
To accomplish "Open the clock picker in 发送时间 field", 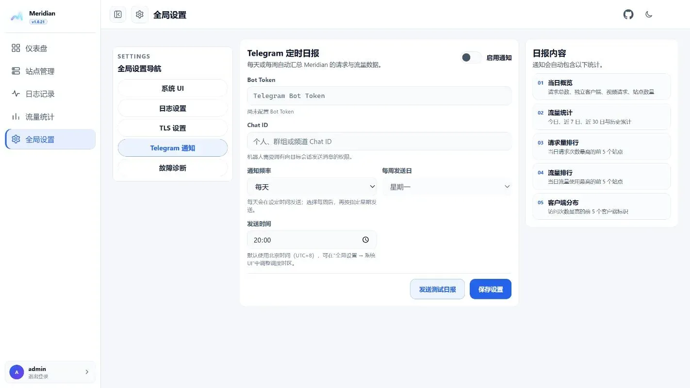I will pos(365,240).
